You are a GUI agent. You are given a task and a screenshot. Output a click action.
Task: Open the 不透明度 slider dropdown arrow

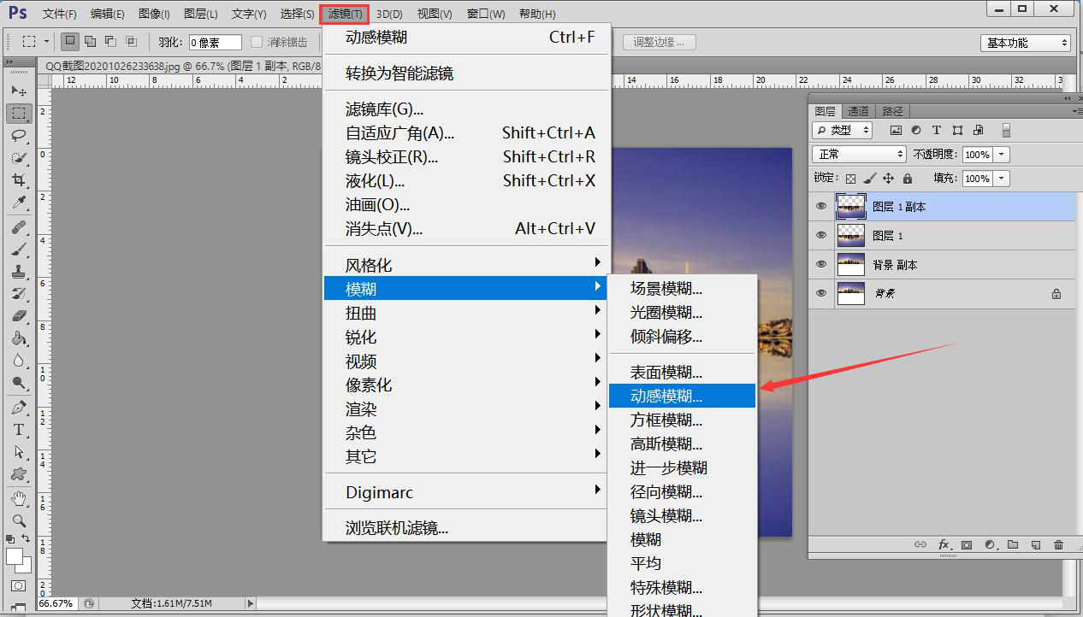(1002, 155)
